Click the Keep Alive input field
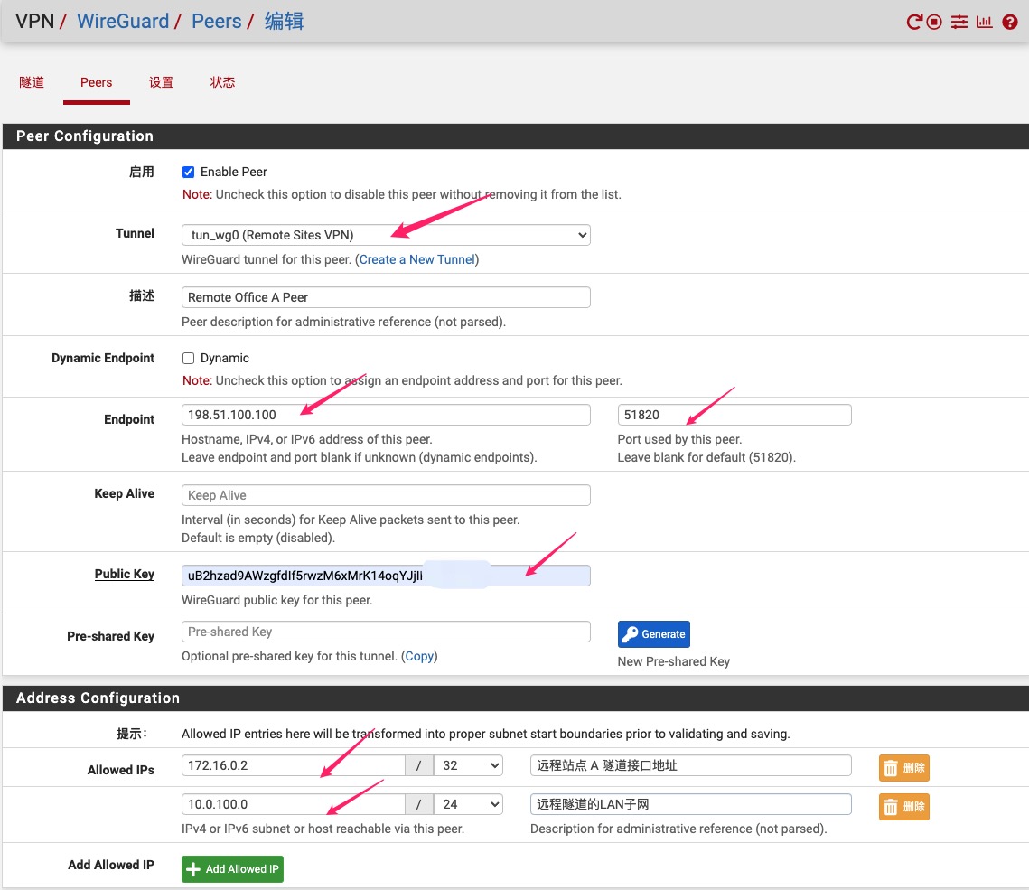This screenshot has height=890, width=1029. (386, 495)
